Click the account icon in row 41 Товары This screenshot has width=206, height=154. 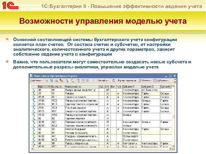34,94
